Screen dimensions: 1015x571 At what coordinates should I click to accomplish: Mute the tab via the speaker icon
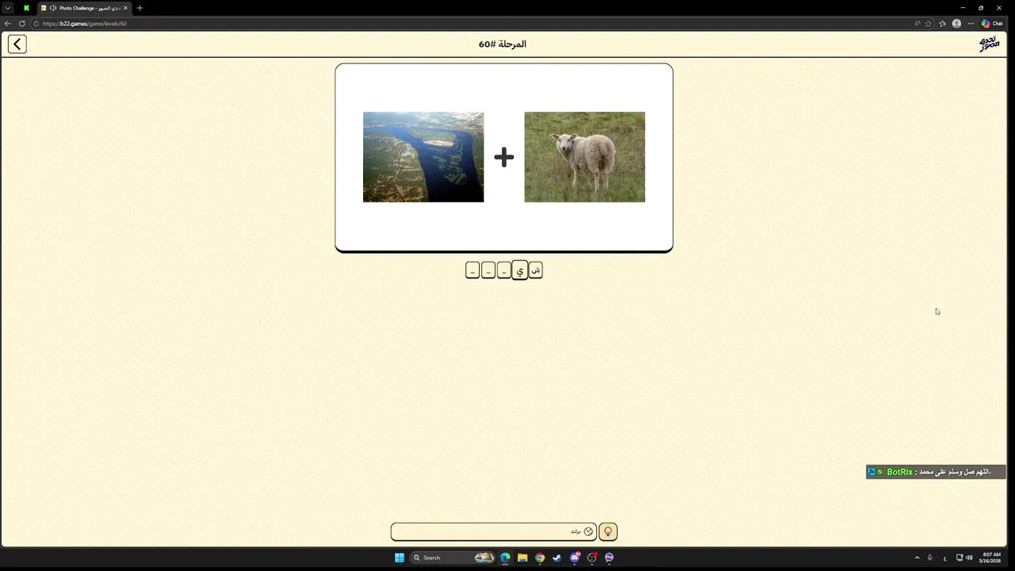coord(52,8)
